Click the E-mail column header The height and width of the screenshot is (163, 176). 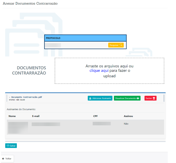(36, 116)
